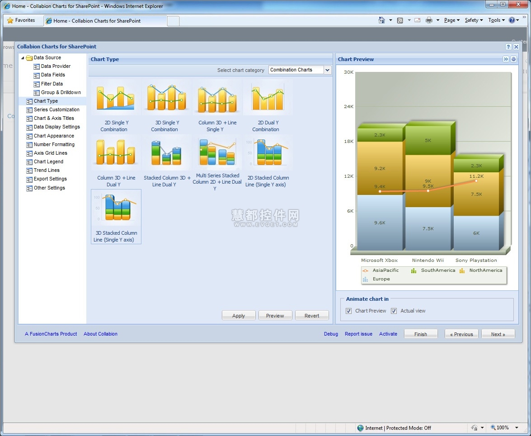Screen dimensions: 531x436
Task: Go to the Next wizard step
Action: pos(498,334)
